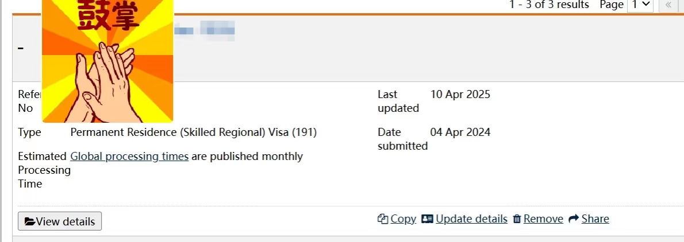Go to first page with double chevron

[668, 5]
